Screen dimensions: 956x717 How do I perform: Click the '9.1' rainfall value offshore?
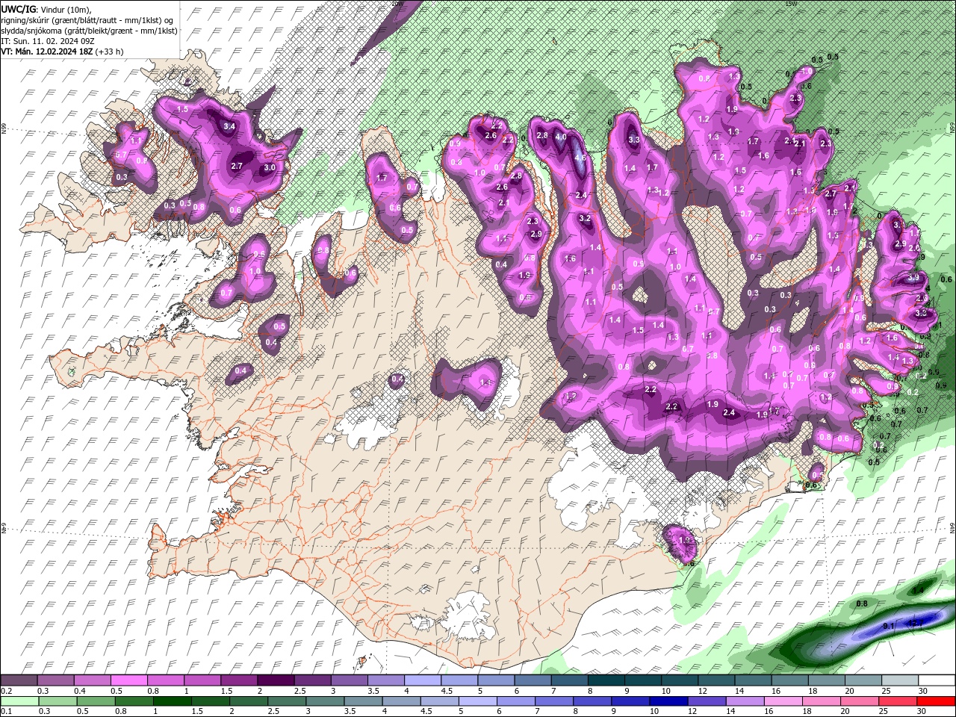(889, 626)
